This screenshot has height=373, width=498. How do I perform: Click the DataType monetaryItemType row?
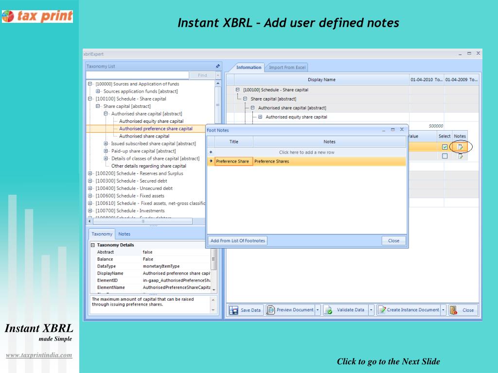pyautogui.click(x=151, y=266)
